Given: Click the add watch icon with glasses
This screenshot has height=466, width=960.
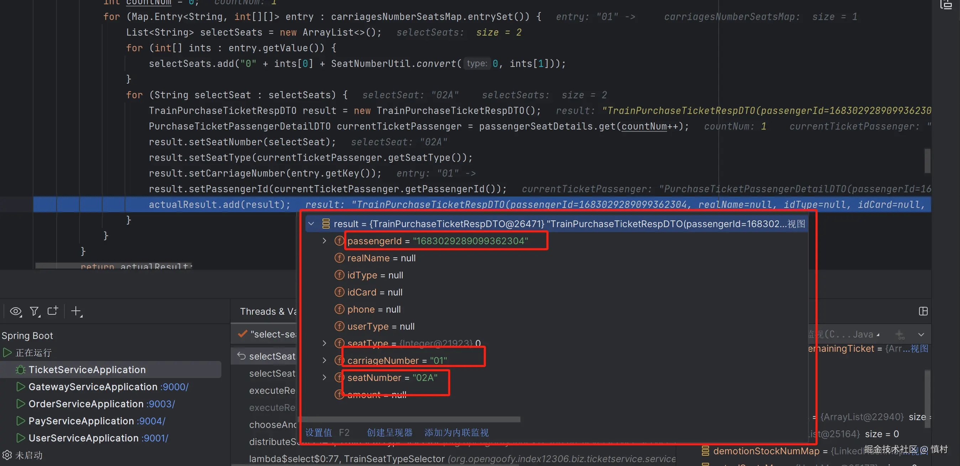Looking at the screenshot, I should pyautogui.click(x=900, y=334).
